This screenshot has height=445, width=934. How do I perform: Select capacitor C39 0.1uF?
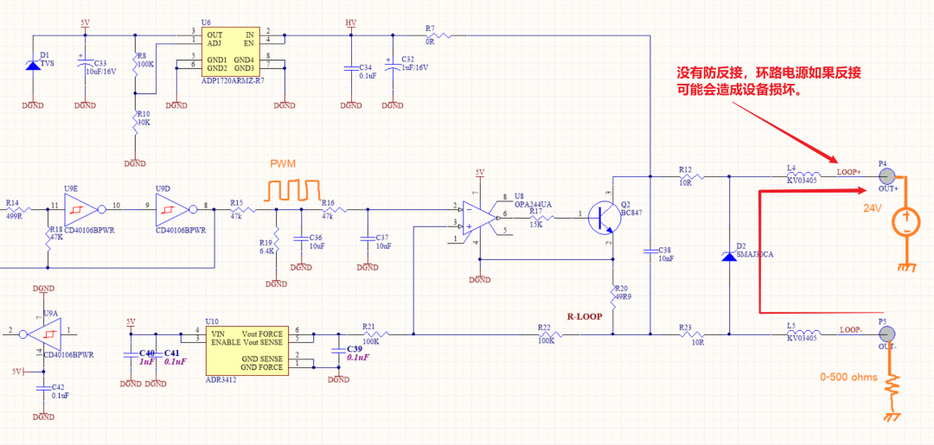coord(338,349)
